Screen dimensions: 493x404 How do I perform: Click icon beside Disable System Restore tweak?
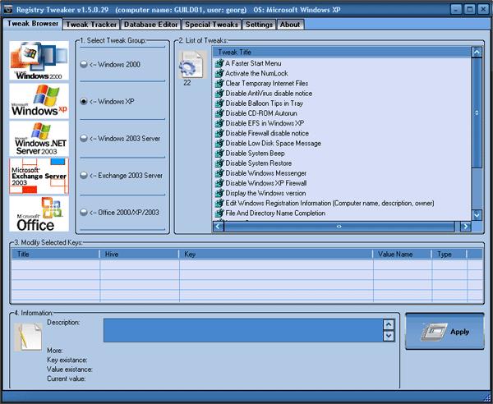coord(219,163)
